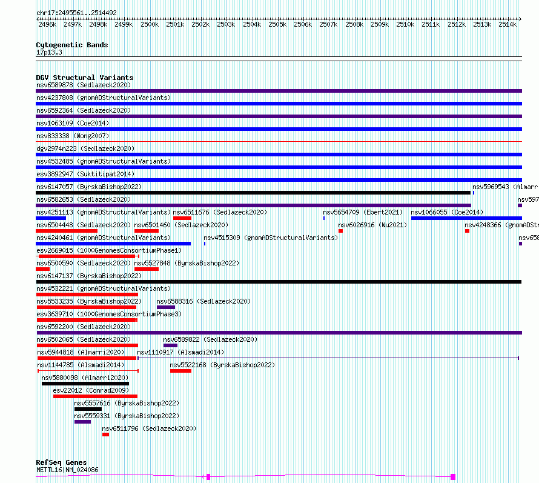The width and height of the screenshot is (539, 483).
Task: Open nsv5944818 (Almarri2020) label
Action: pyautogui.click(x=81, y=352)
